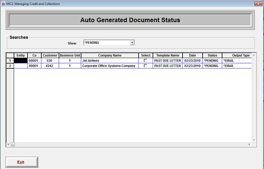
Task: Click *PENDING status in Jet Airlines row
Action: point(212,61)
